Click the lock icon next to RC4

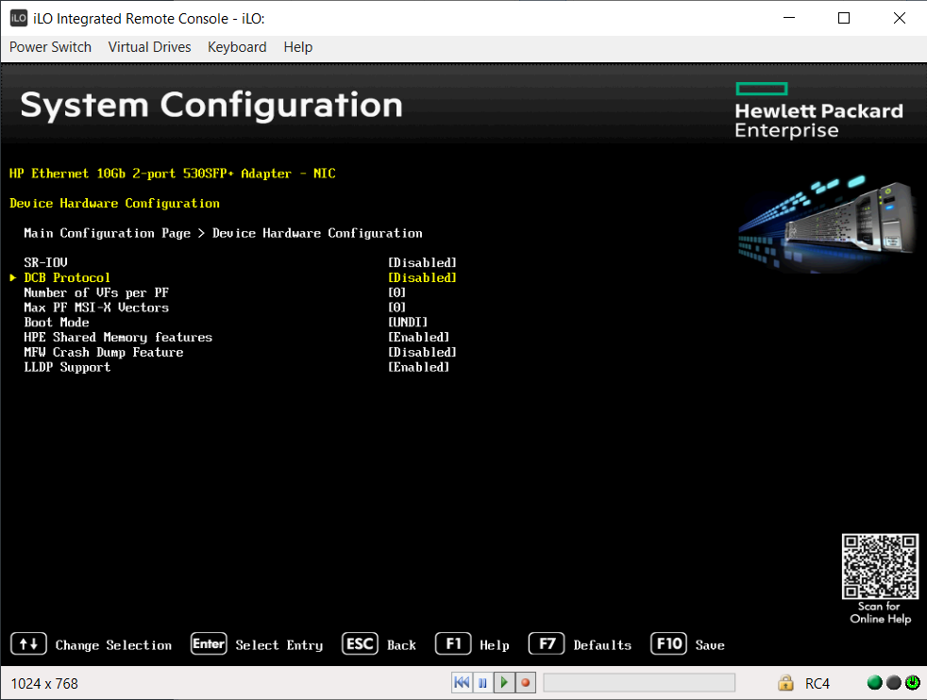coord(786,682)
